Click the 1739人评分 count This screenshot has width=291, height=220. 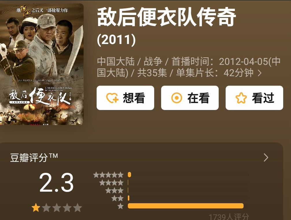[x=229, y=217]
